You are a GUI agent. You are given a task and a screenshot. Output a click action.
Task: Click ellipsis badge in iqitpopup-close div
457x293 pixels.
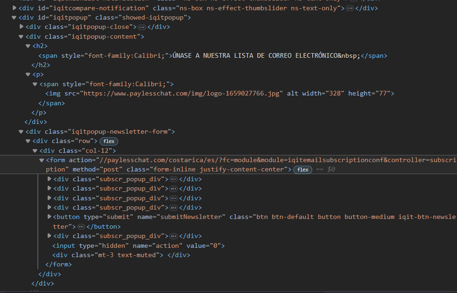142,27
